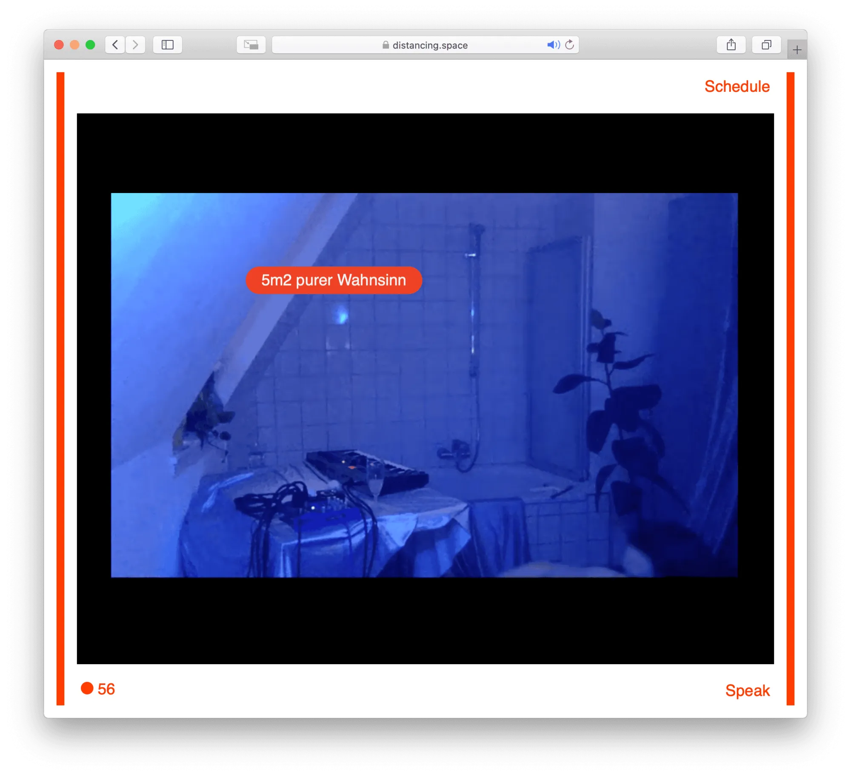Click the orange live indicator dot
Image resolution: width=851 pixels, height=776 pixels.
coord(87,688)
